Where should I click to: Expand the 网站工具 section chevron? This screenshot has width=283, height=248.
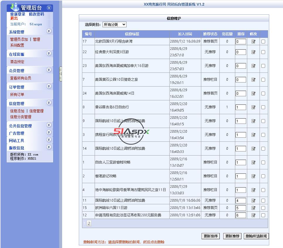49,139
